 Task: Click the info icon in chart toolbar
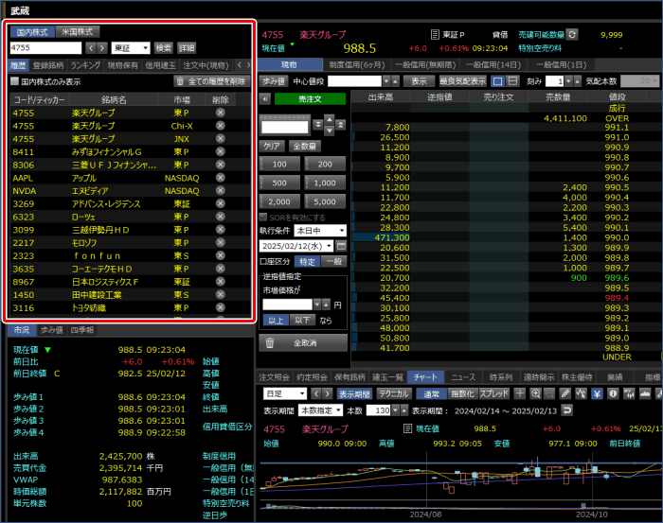pyautogui.click(x=613, y=393)
